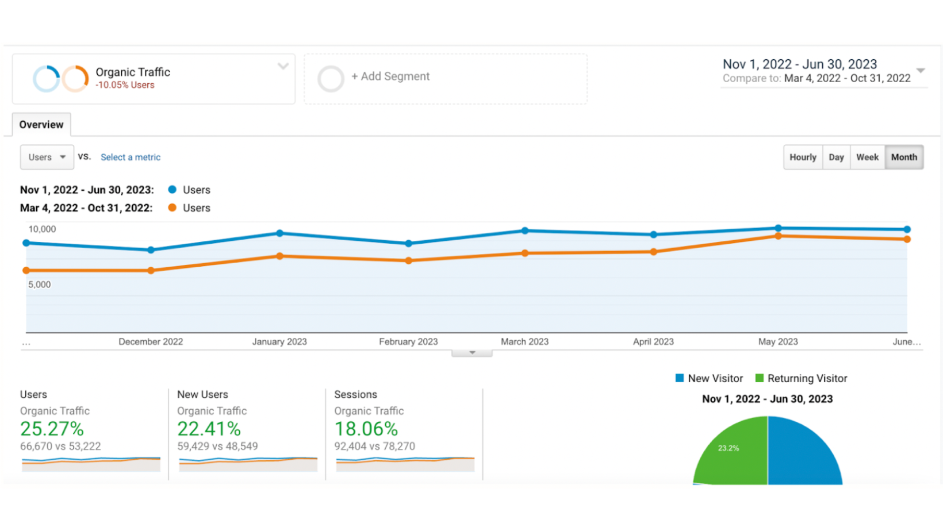The height and width of the screenshot is (531, 943).
Task: Click the blue Users legend dot for Nov 2022 range
Action: pyautogui.click(x=172, y=190)
